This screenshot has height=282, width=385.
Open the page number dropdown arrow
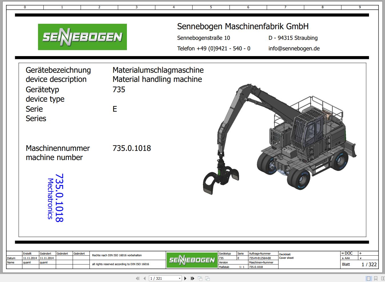coord(179,278)
